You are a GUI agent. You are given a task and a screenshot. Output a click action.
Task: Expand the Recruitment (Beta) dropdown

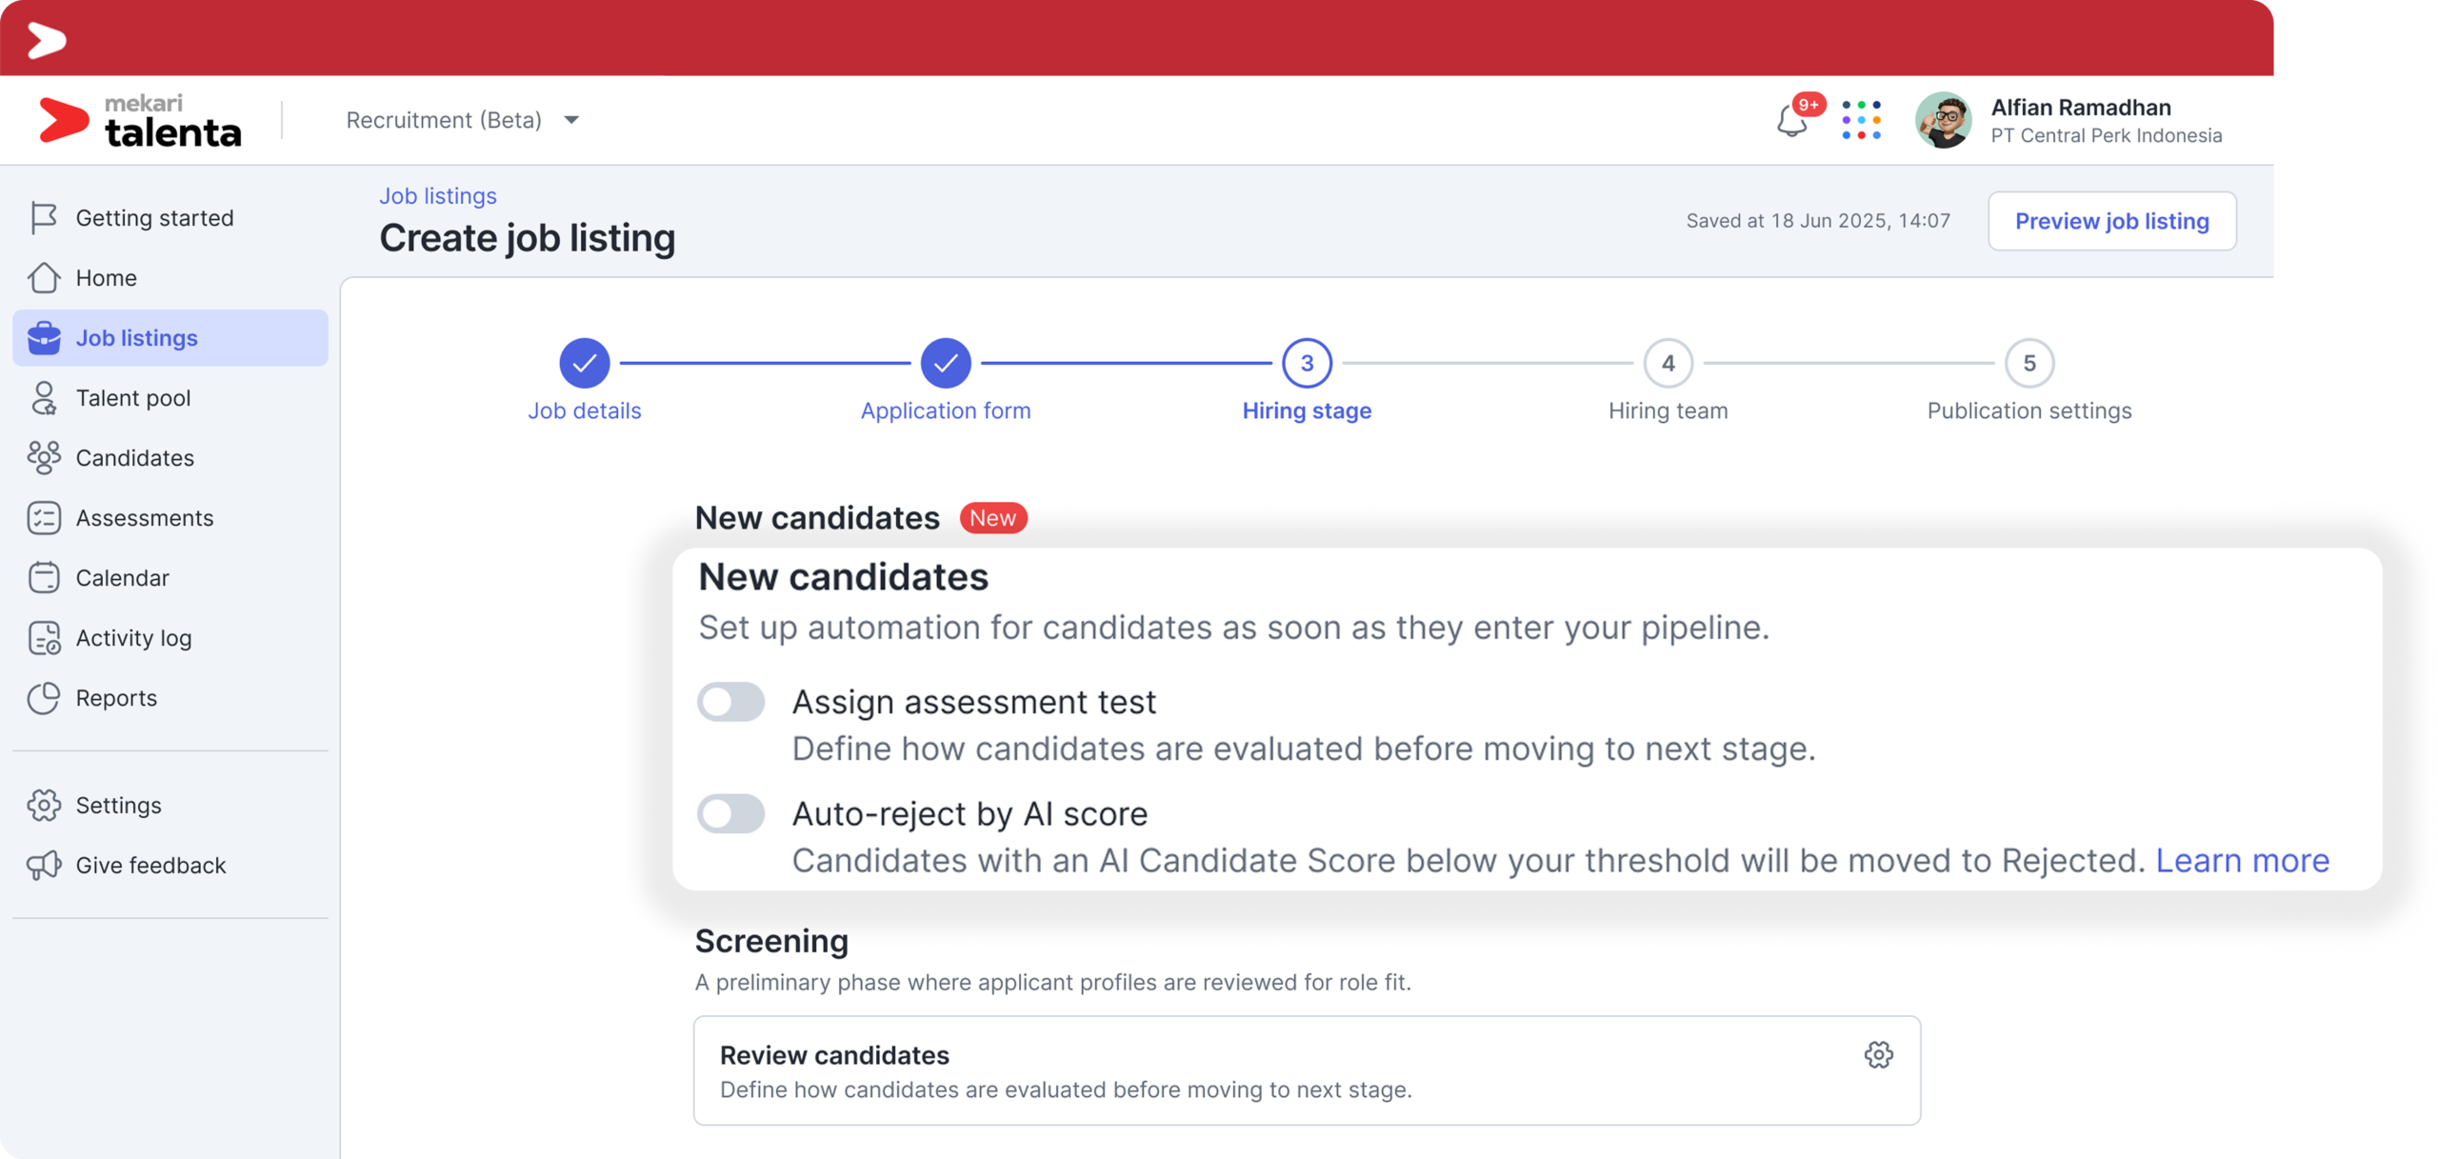pyautogui.click(x=462, y=120)
